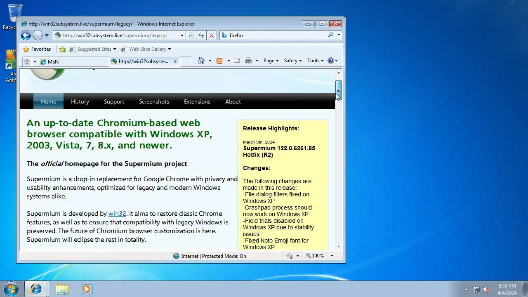Click the address bar URL field
This screenshot has width=528, height=297.
[117, 35]
